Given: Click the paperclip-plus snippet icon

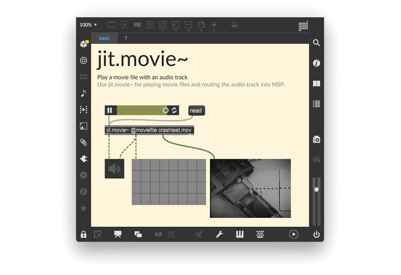Looking at the screenshot, I should [199, 234].
